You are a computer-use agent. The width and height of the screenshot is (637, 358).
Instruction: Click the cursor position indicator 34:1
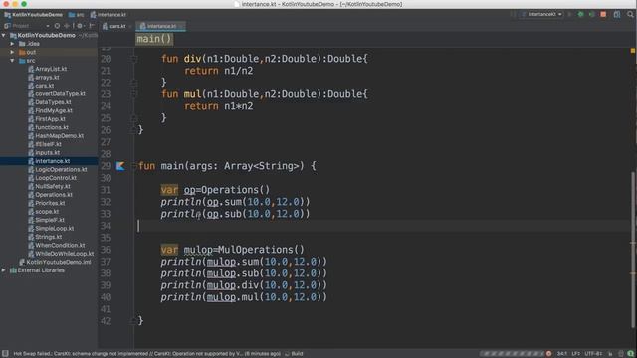(562, 354)
